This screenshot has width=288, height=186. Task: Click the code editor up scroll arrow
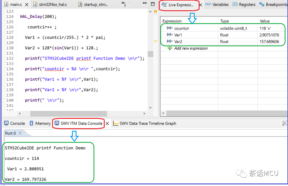150,12
